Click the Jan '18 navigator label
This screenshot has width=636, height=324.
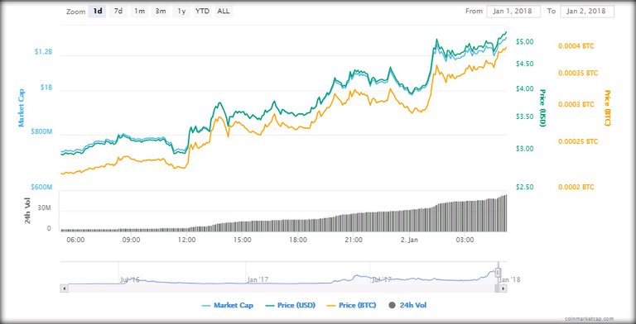pyautogui.click(x=510, y=279)
